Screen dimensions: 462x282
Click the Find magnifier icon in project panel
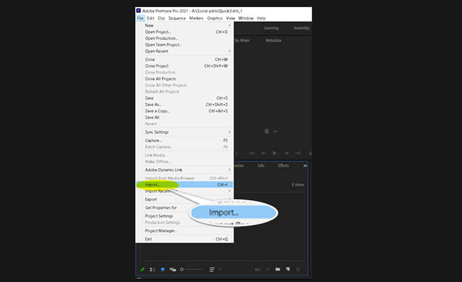point(267,269)
